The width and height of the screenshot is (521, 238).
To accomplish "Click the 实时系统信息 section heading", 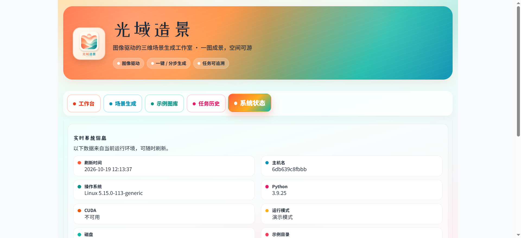I will pos(90,138).
